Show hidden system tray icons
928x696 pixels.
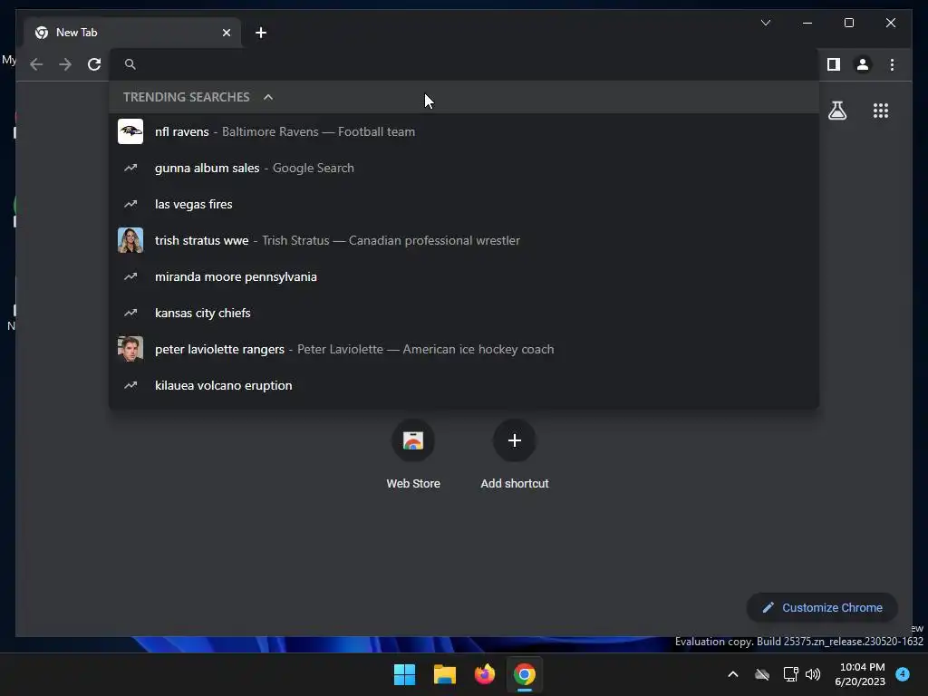click(x=732, y=674)
